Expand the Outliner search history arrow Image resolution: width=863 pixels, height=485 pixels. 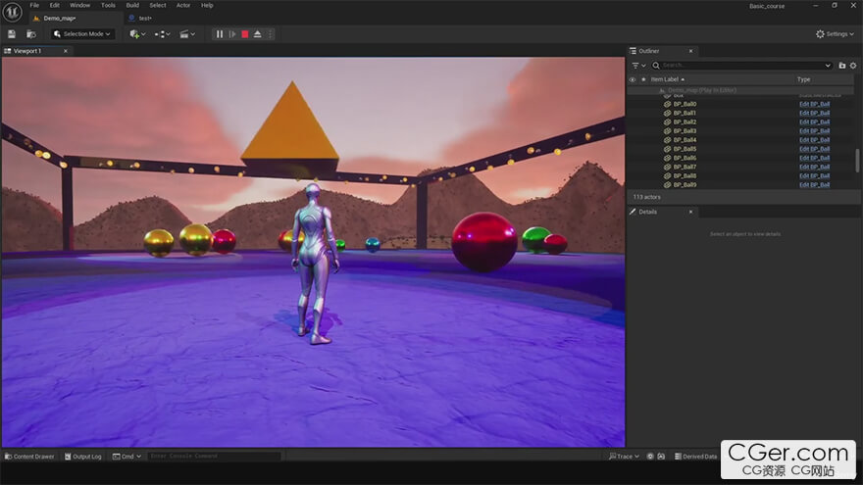[x=828, y=66]
